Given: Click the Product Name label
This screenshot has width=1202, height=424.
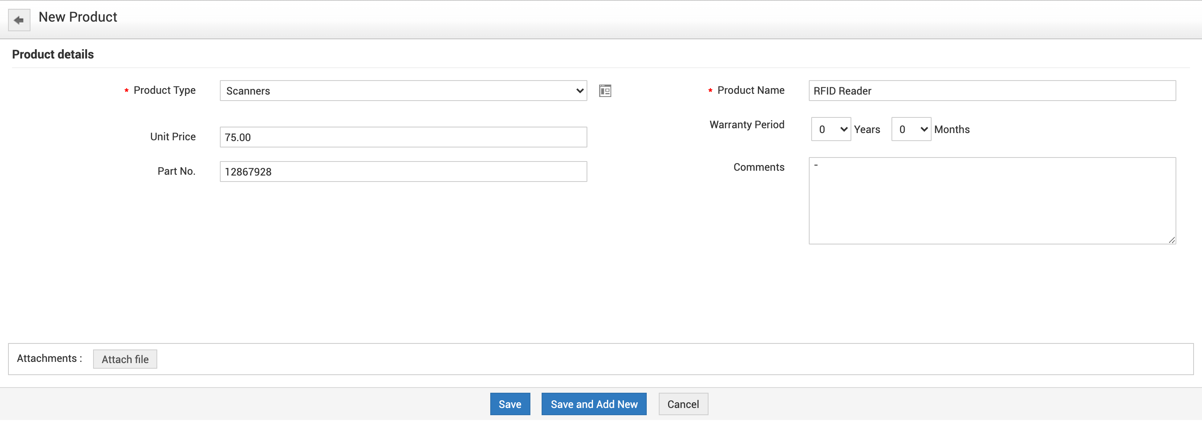Looking at the screenshot, I should 750,91.
